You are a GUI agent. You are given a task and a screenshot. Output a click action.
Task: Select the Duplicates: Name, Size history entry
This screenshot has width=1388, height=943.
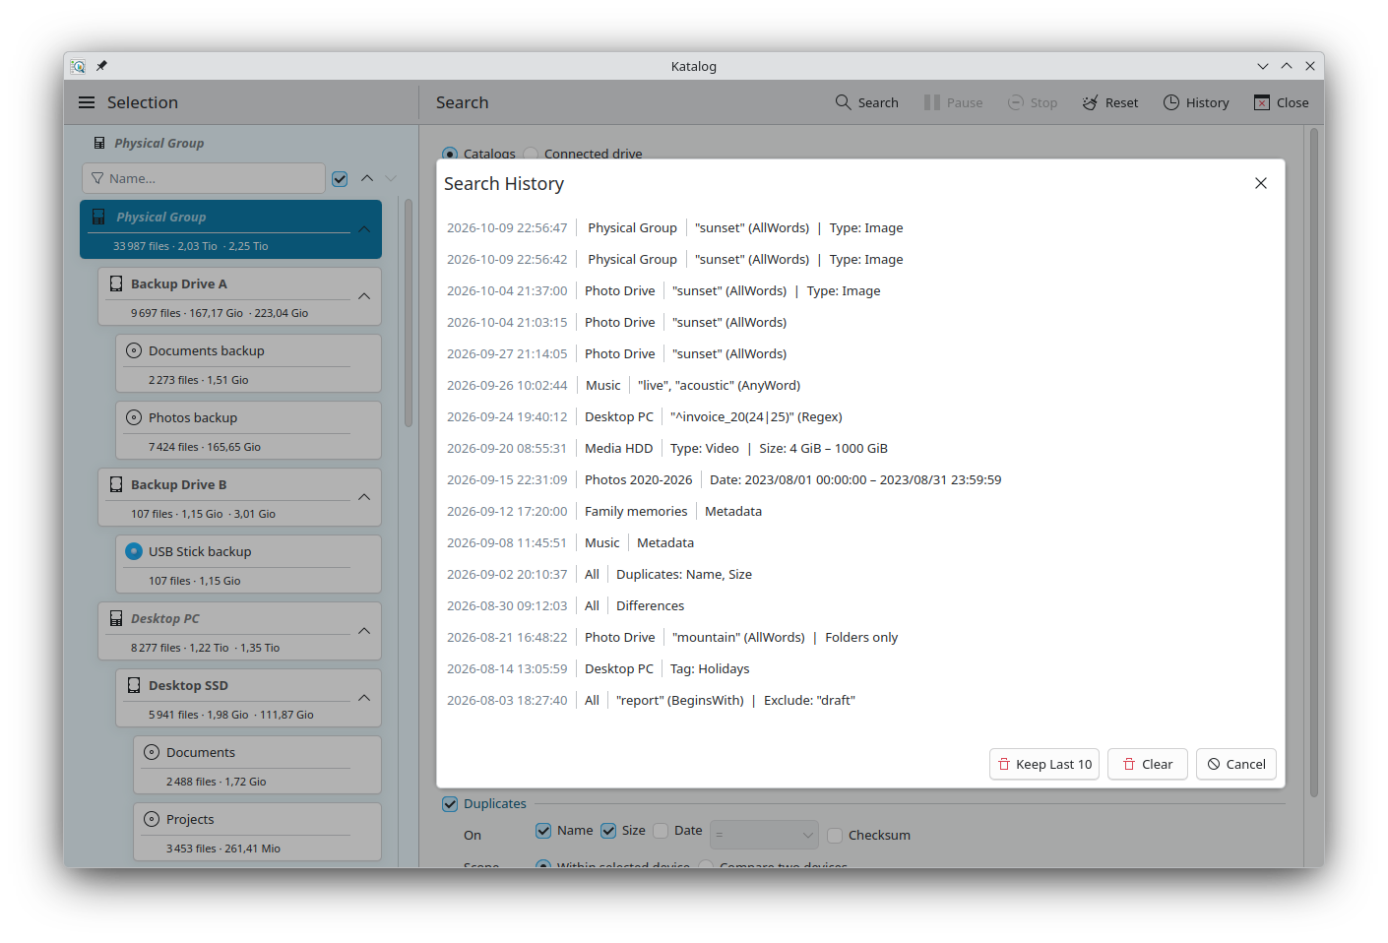[860, 574]
